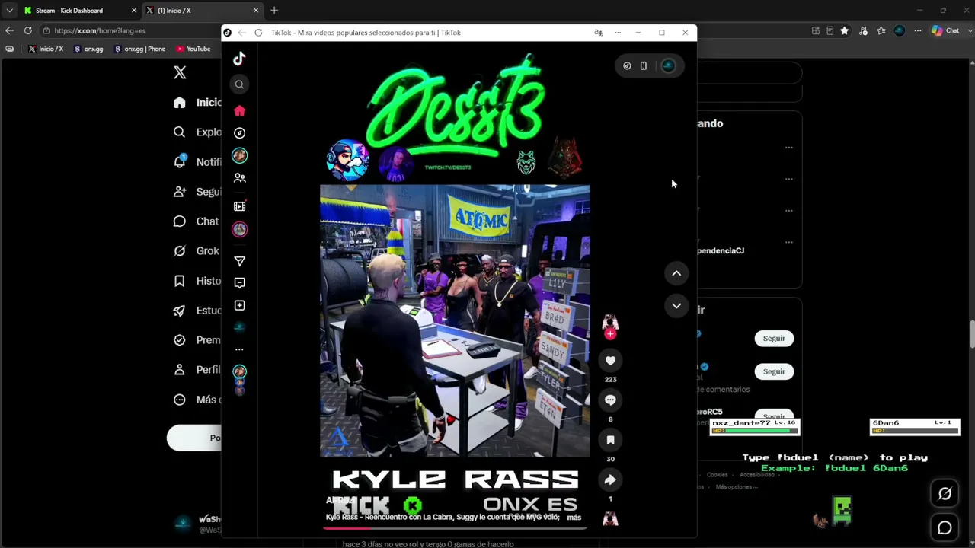This screenshot has width=975, height=548.
Task: Open the X floating chat bubble button
Action: (945, 527)
